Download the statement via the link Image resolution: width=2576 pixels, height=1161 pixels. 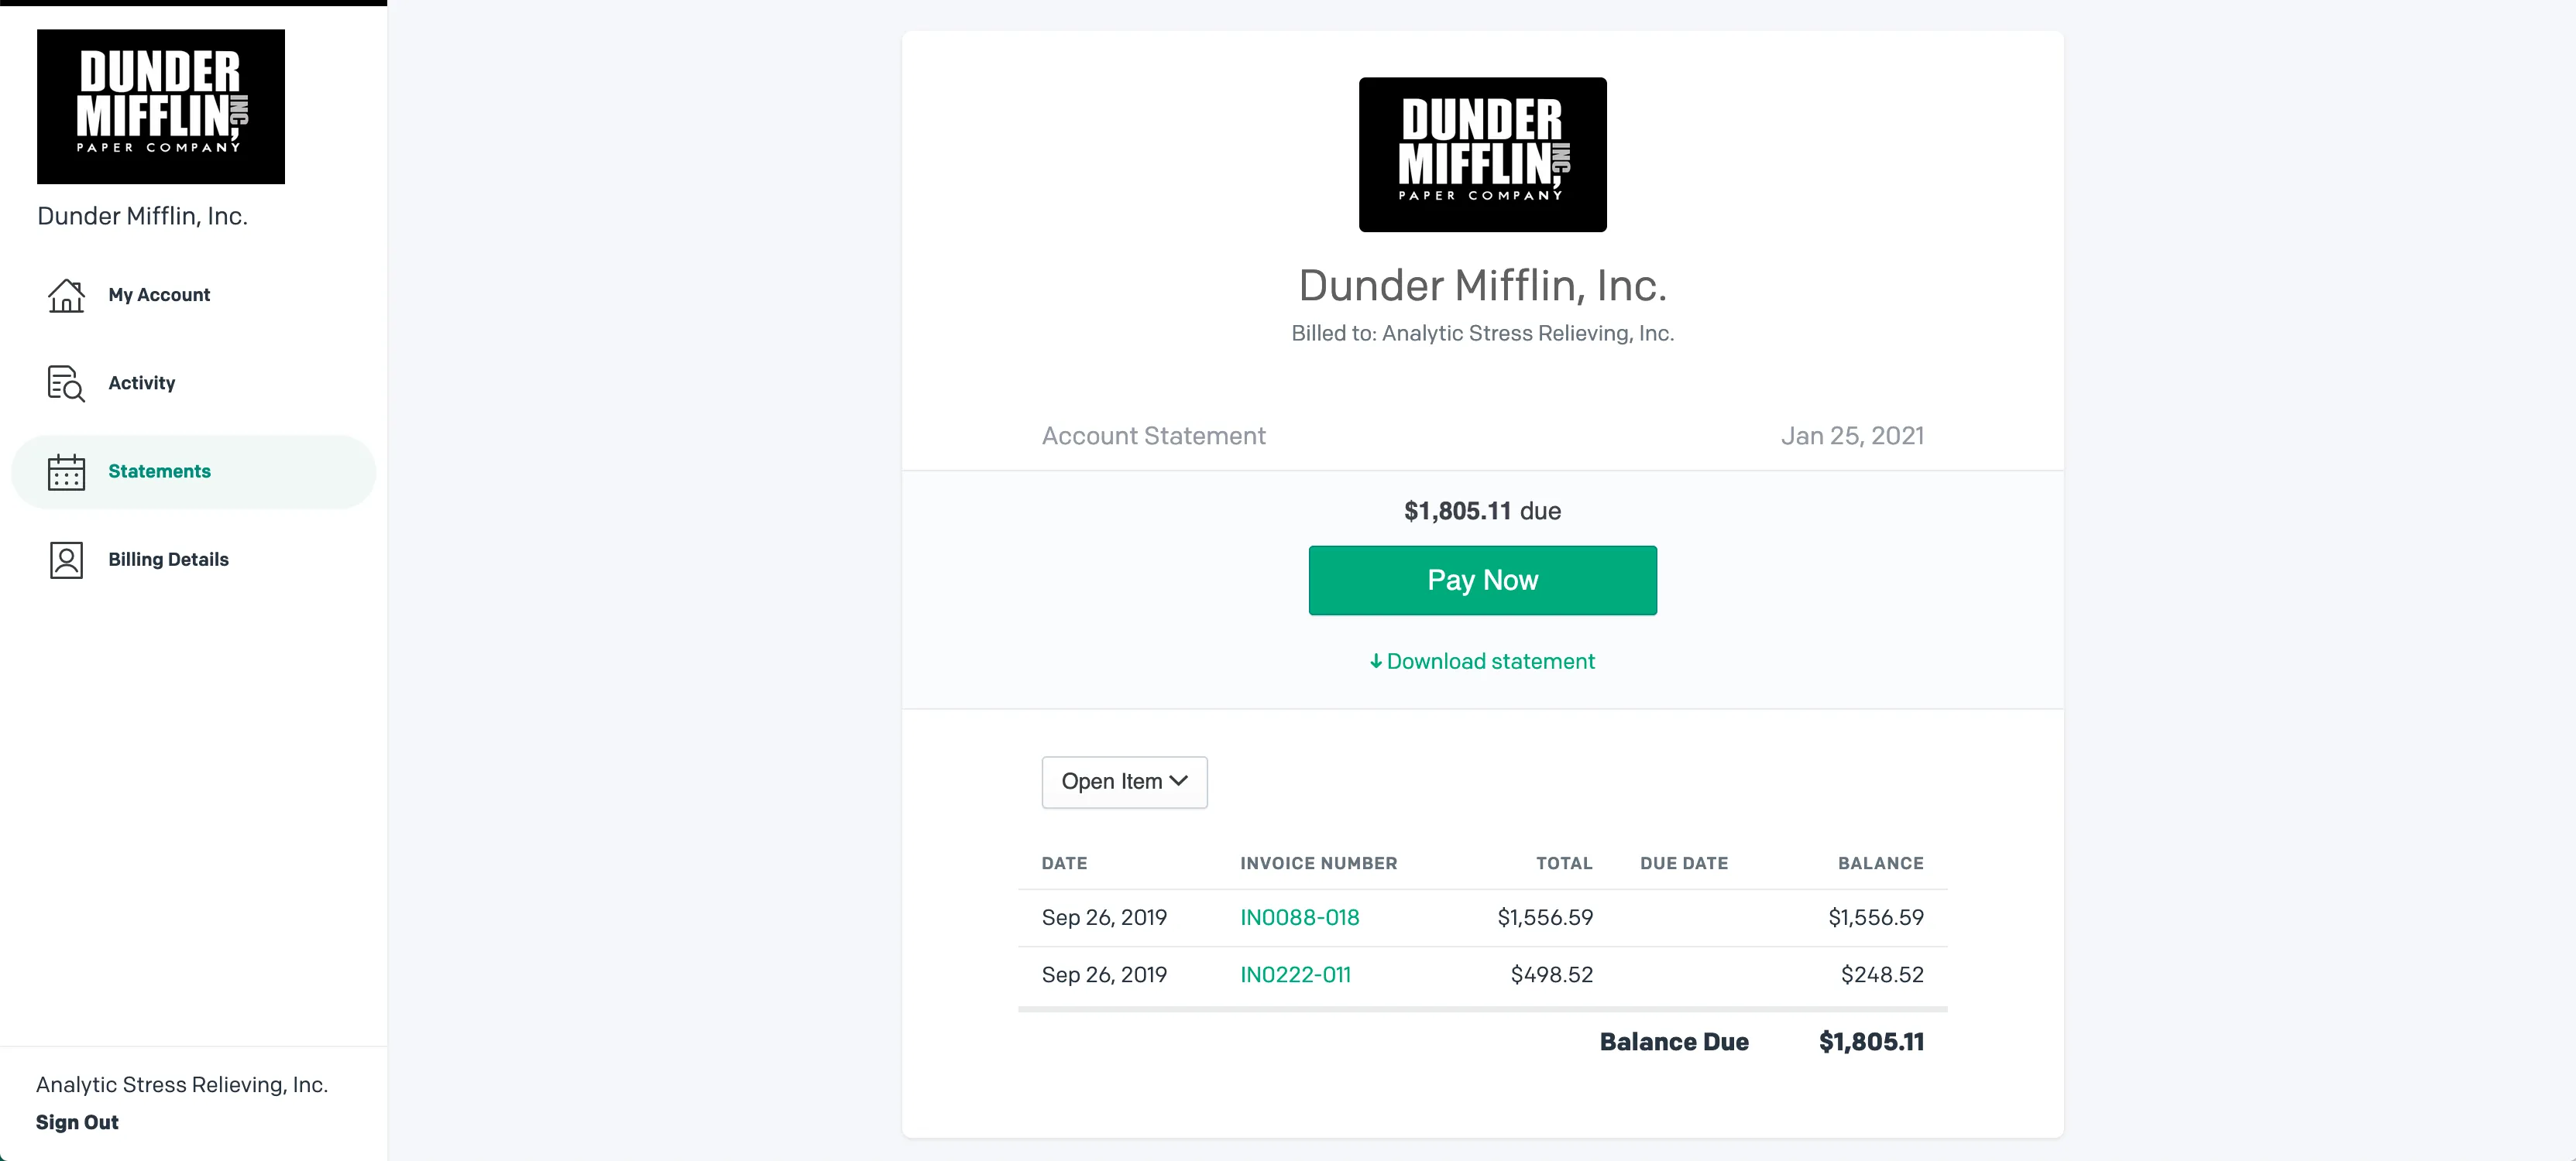pyautogui.click(x=1482, y=662)
